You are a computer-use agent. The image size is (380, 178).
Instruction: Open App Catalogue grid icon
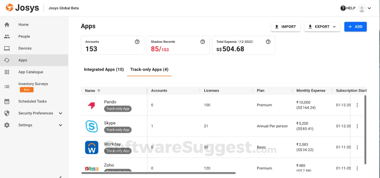(7, 72)
